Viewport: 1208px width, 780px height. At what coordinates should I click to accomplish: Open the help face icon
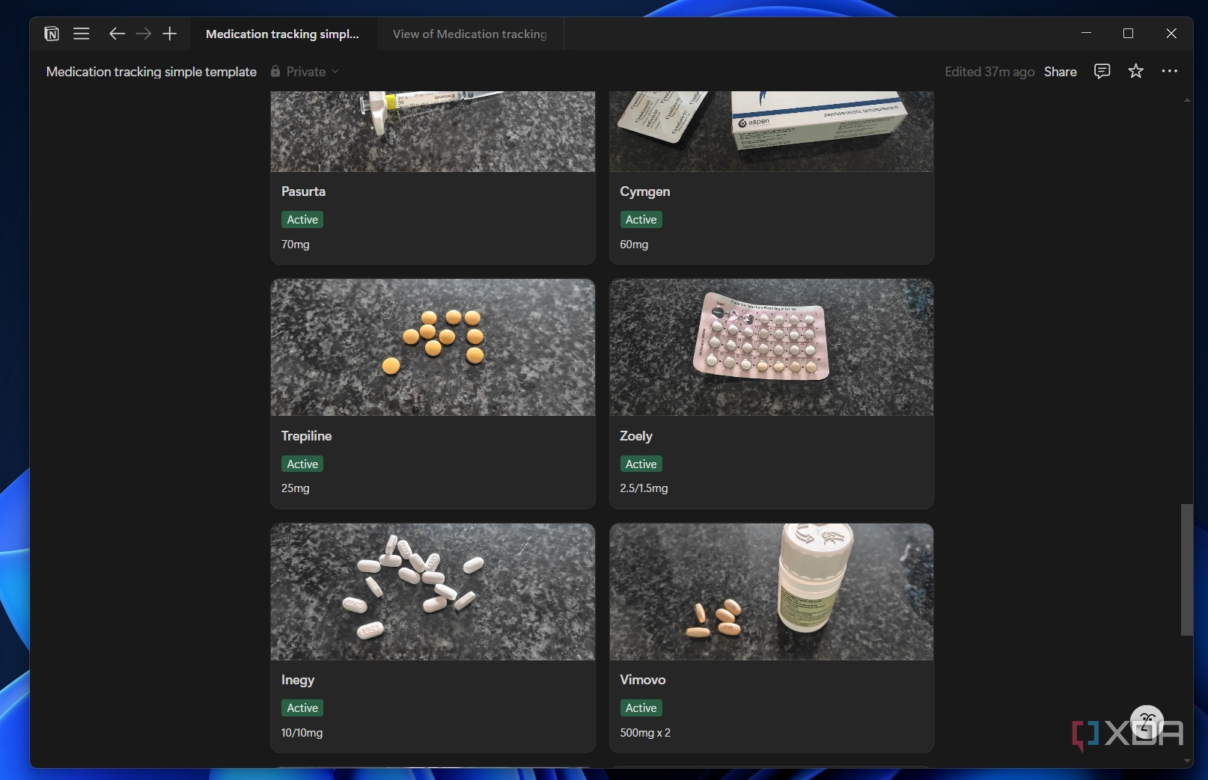1147,722
